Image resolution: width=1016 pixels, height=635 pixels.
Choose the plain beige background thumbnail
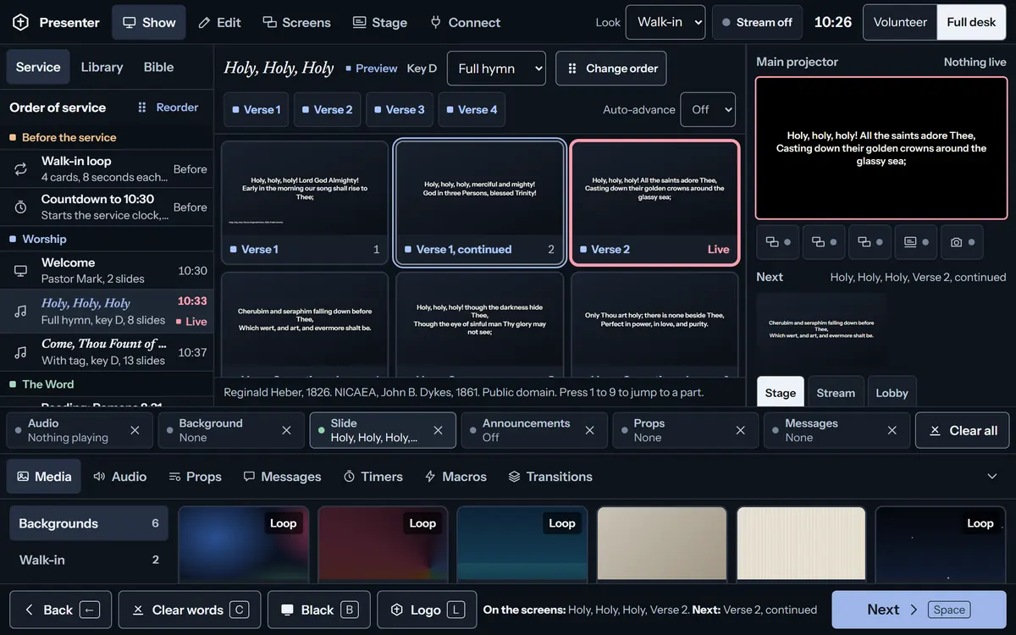click(x=662, y=545)
